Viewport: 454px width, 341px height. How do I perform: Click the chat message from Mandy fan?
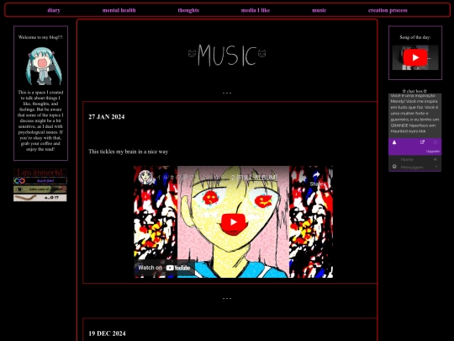[x=414, y=114]
